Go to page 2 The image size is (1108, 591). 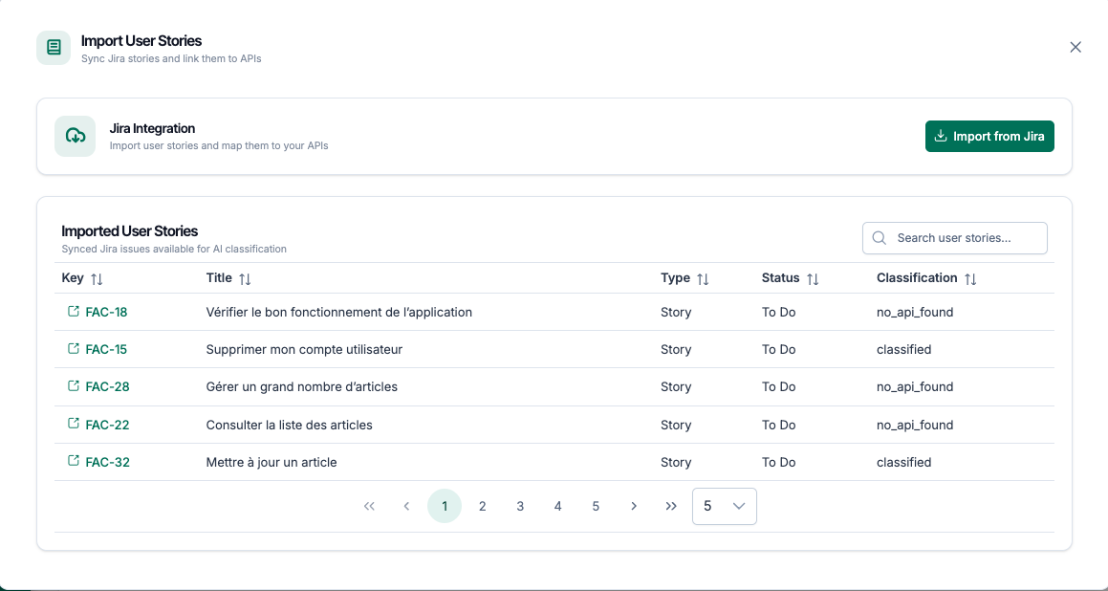[482, 507]
